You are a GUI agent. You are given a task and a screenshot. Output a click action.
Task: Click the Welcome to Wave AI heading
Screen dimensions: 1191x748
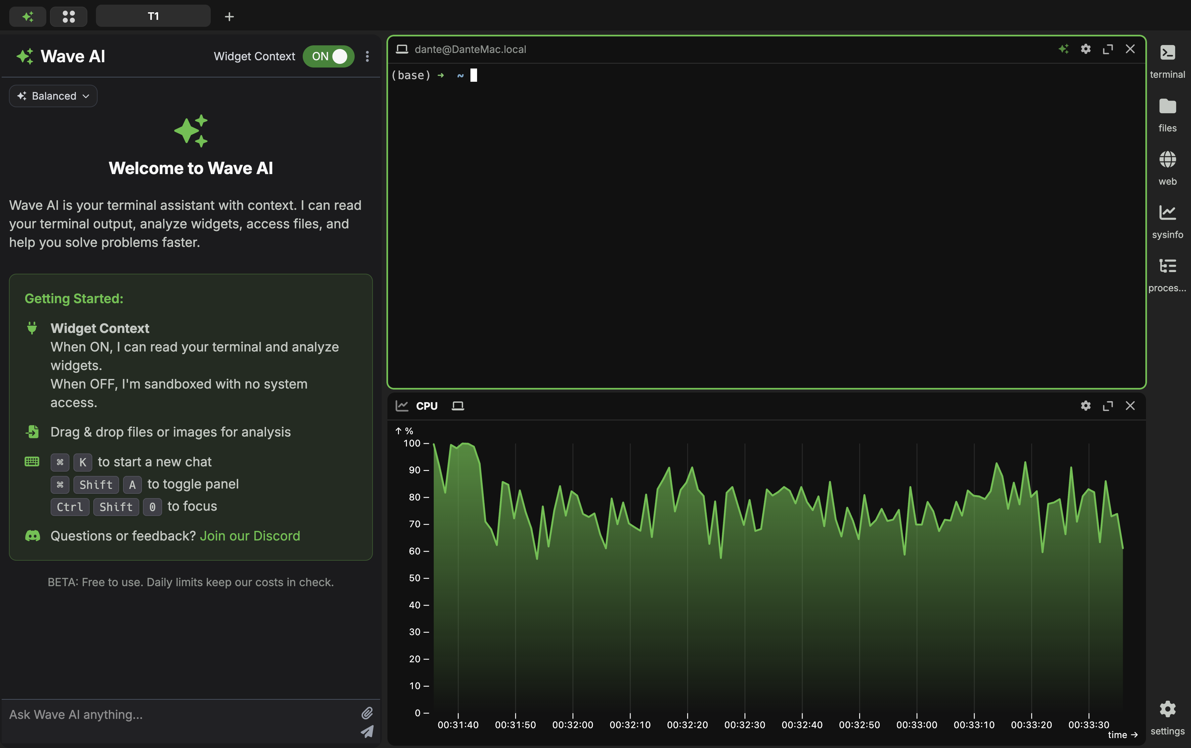[191, 168]
